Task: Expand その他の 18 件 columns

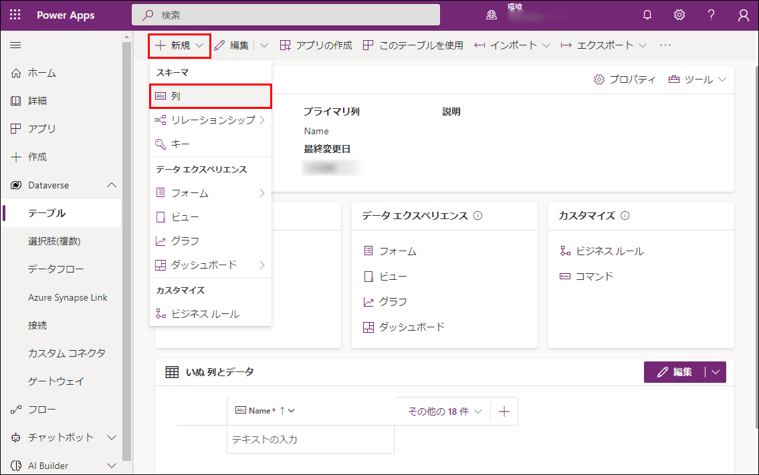Action: click(x=445, y=411)
